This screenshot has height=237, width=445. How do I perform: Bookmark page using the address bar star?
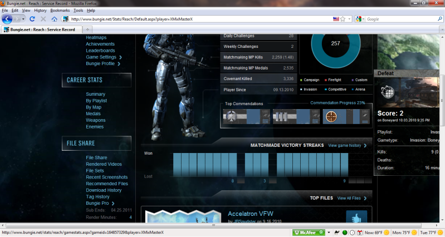(343, 19)
